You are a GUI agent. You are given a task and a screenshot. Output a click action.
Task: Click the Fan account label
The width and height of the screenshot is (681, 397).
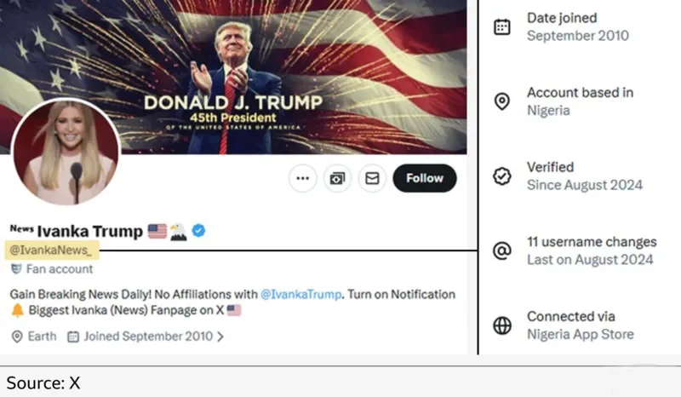[x=60, y=269]
